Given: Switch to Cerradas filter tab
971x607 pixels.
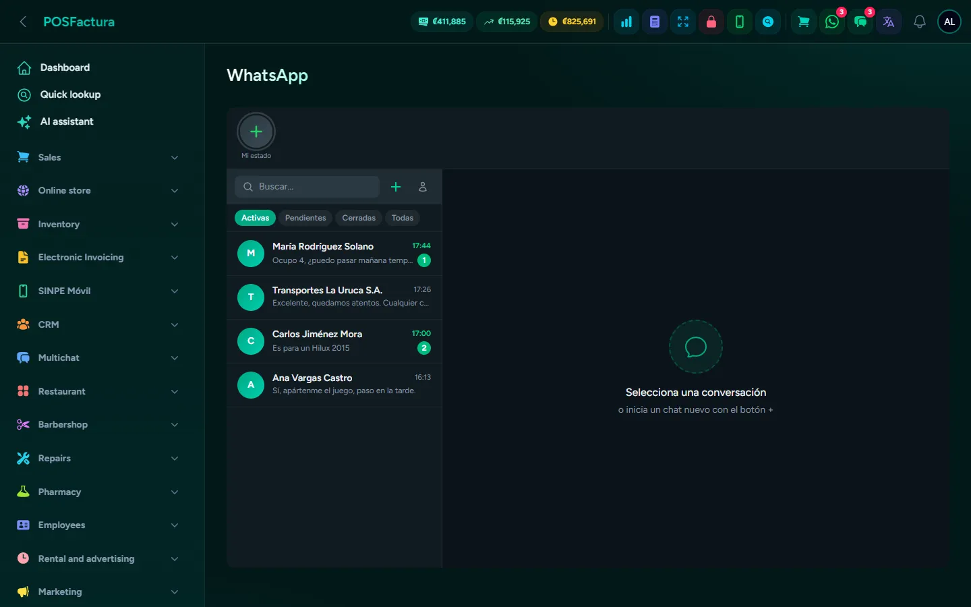Looking at the screenshot, I should (359, 218).
